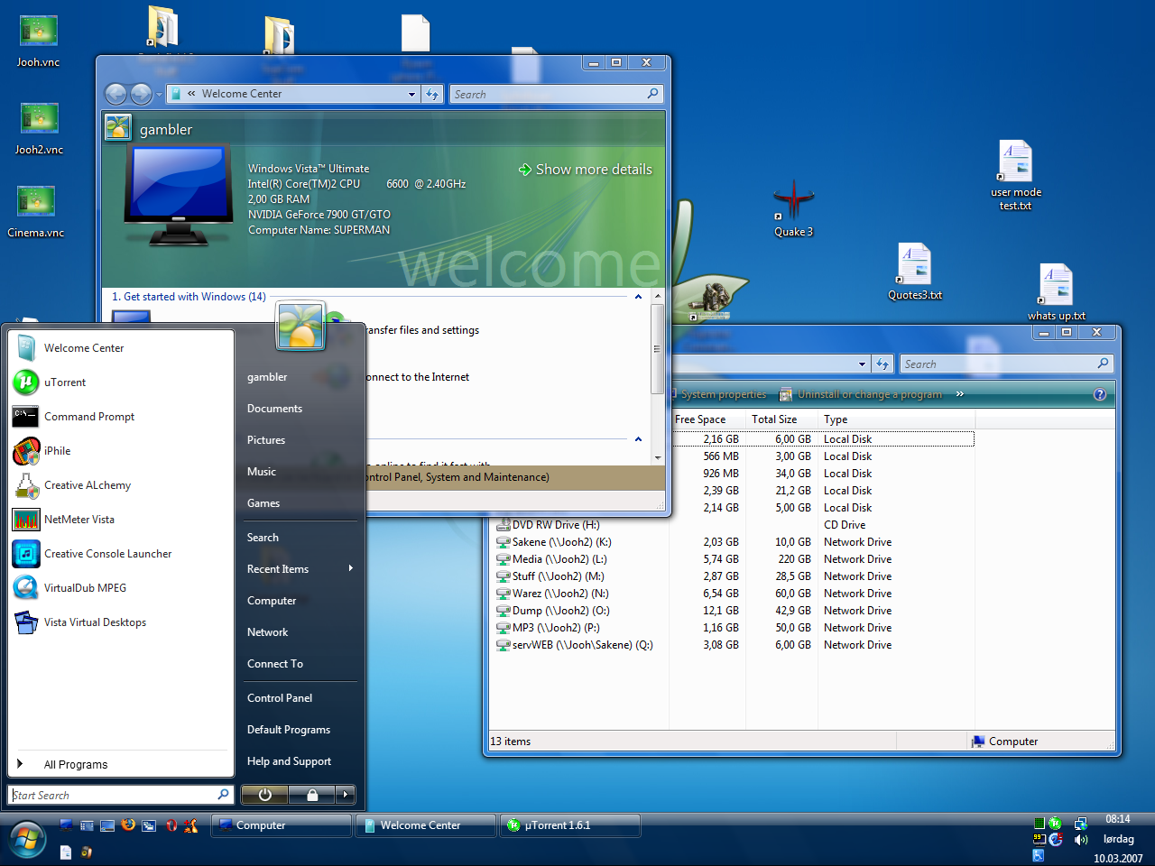The image size is (1155, 866).
Task: Start Creative Console Launcher
Action: pos(121,554)
